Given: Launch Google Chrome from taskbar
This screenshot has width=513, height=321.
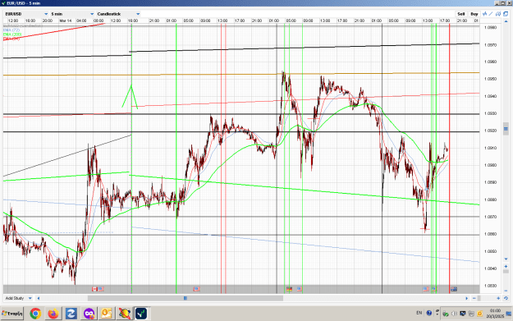Looking at the screenshot, I should [35, 314].
